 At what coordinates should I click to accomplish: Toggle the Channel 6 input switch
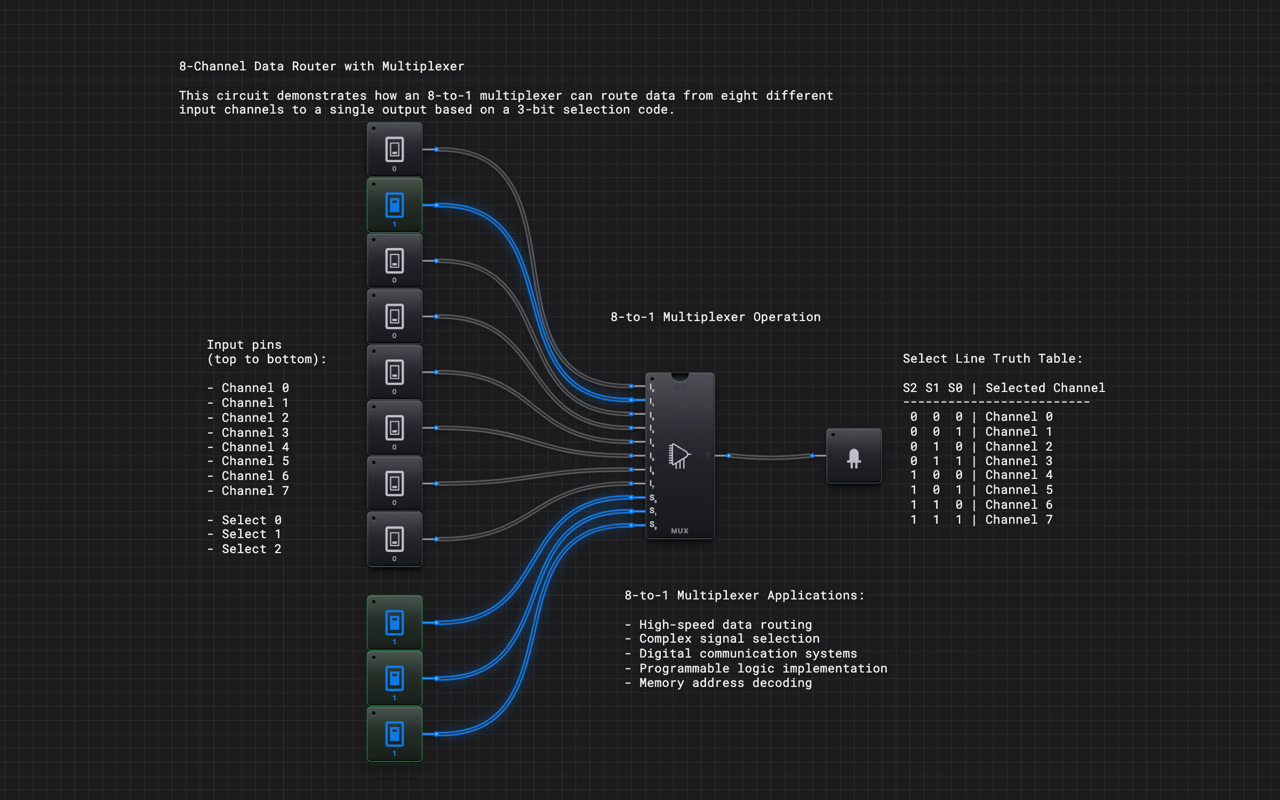point(394,483)
